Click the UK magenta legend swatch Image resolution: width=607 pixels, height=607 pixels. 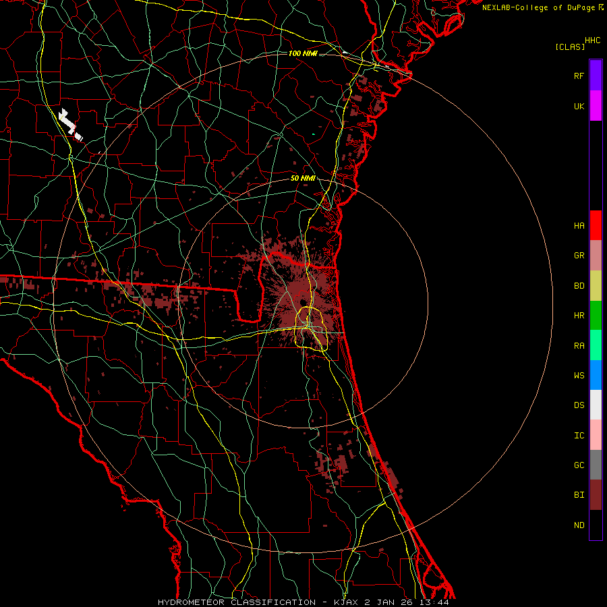pos(596,106)
